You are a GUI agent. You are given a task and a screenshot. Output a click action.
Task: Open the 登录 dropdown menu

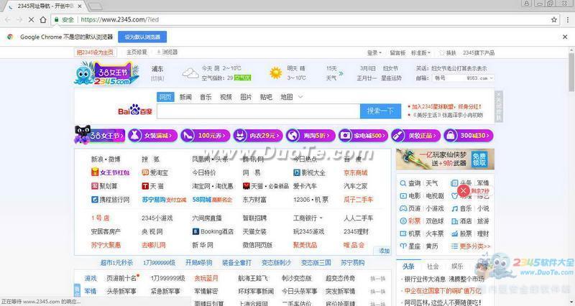374,52
